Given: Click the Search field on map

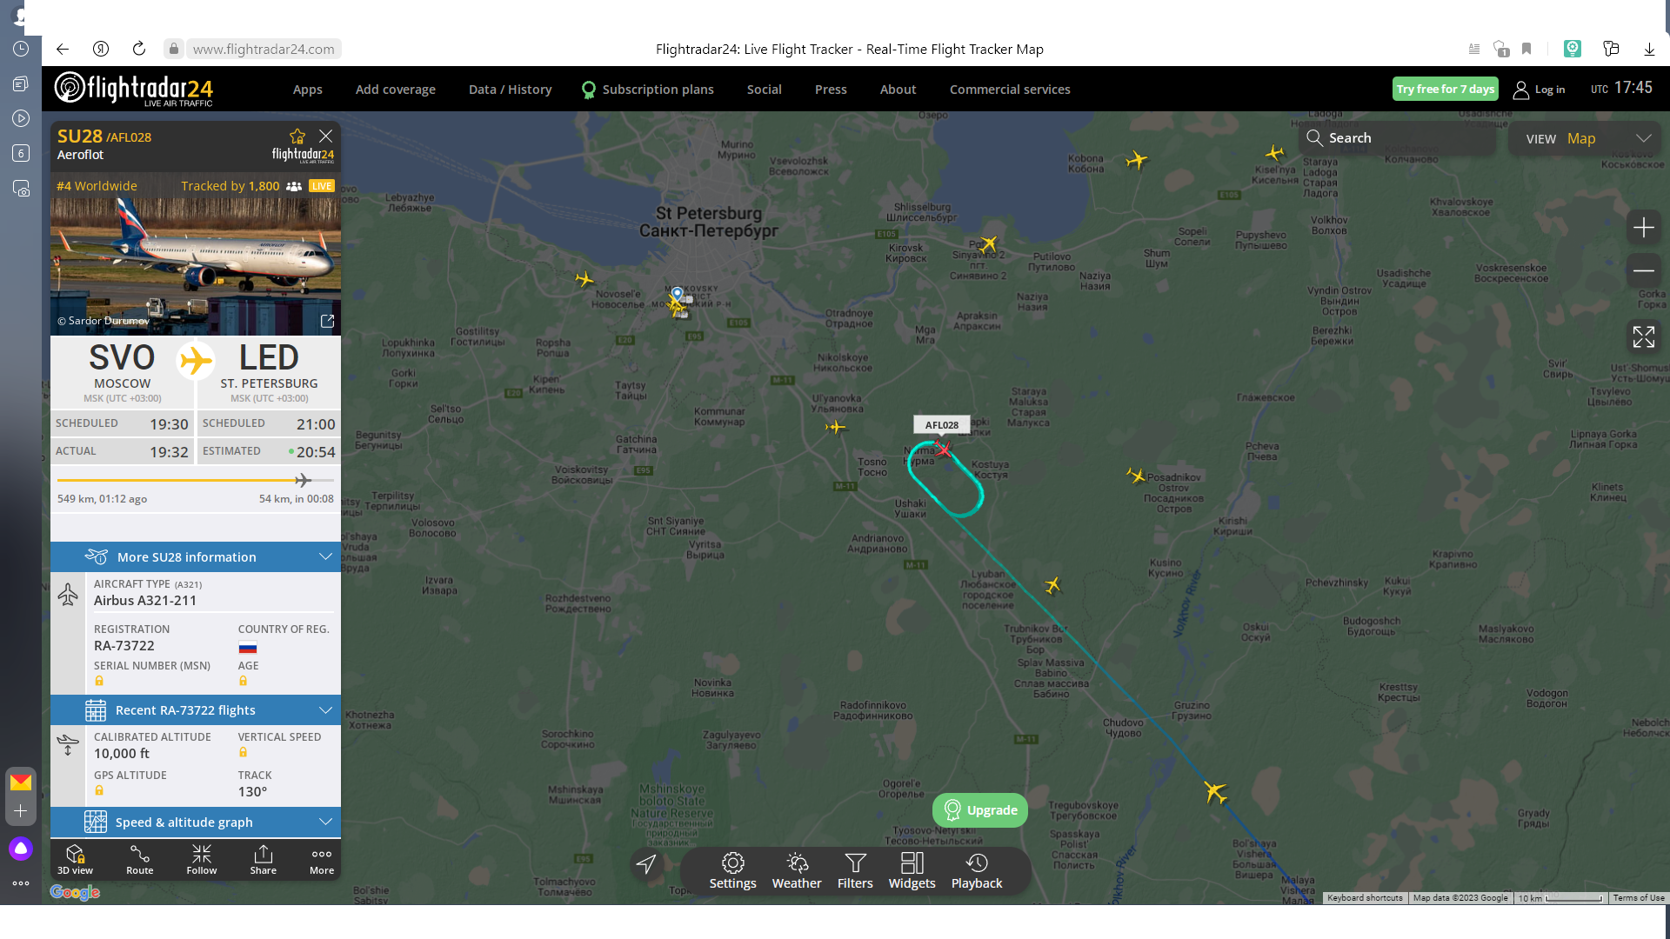Looking at the screenshot, I should click(1397, 138).
